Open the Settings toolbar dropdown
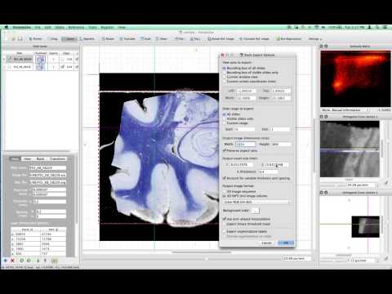392x294 pixels. tap(315, 39)
